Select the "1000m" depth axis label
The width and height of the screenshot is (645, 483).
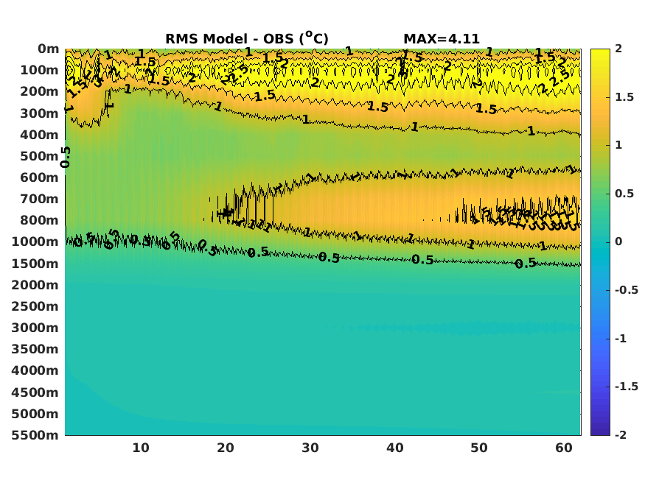point(35,241)
